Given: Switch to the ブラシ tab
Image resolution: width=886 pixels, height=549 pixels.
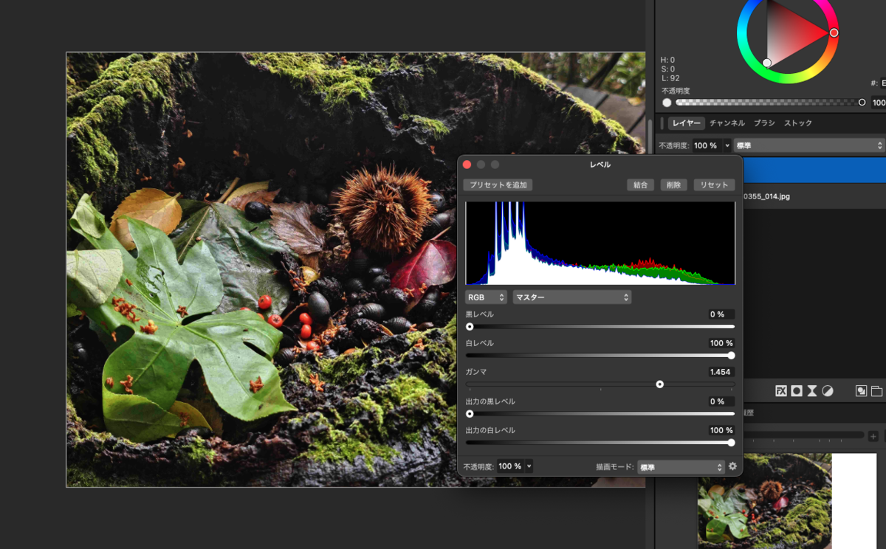Looking at the screenshot, I should point(764,123).
